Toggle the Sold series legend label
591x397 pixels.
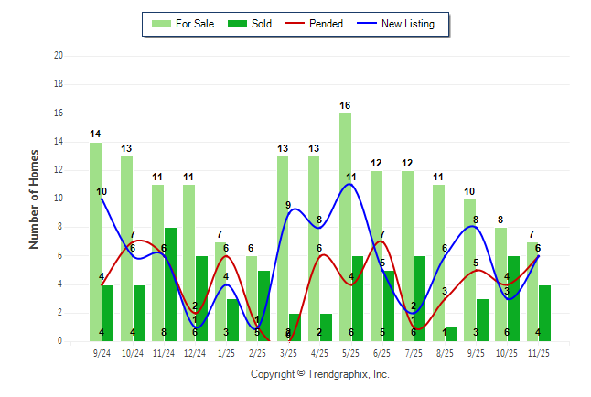[263, 24]
